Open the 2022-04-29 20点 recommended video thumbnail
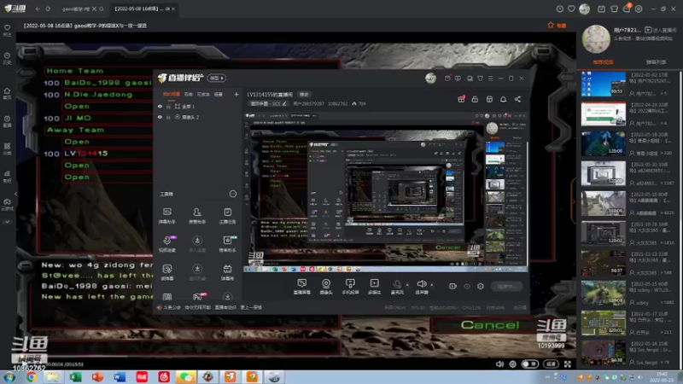683x384 pixels. 603,113
